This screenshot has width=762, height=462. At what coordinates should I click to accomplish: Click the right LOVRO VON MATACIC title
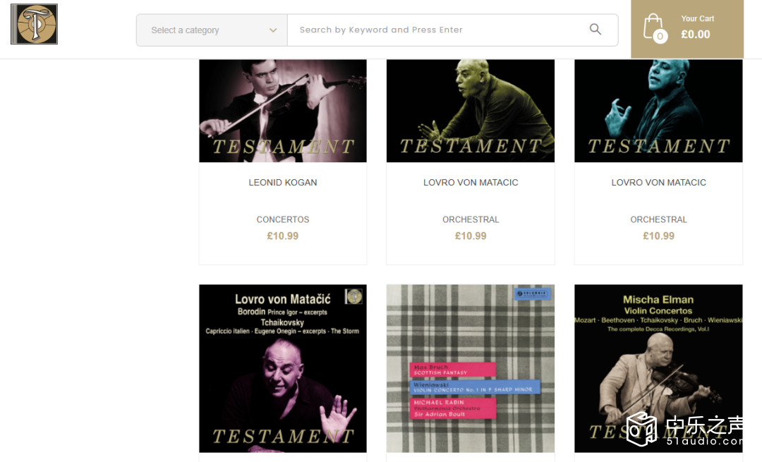point(658,183)
